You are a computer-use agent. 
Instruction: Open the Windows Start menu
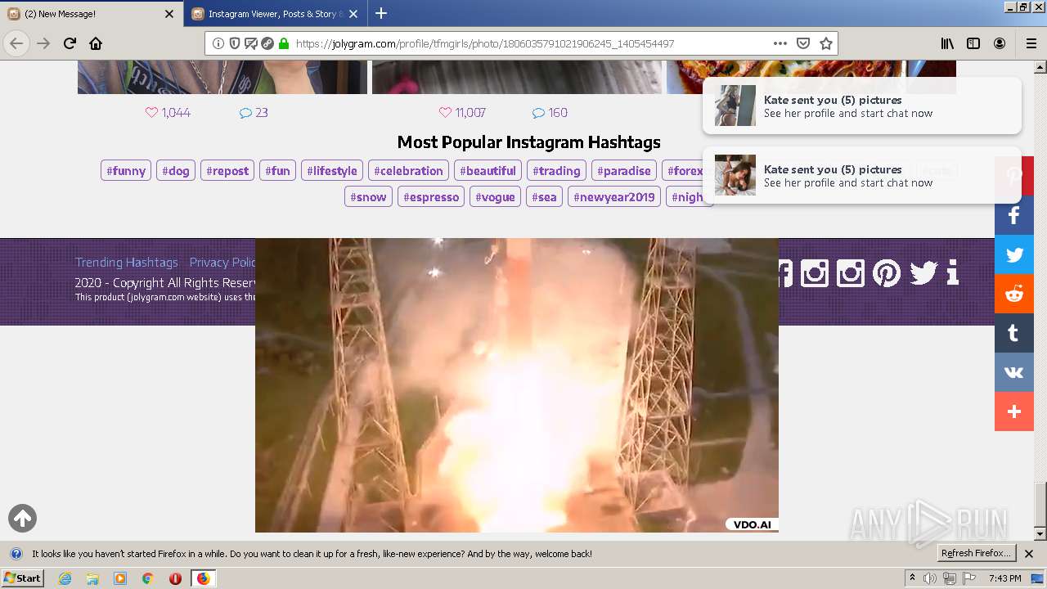click(x=23, y=578)
